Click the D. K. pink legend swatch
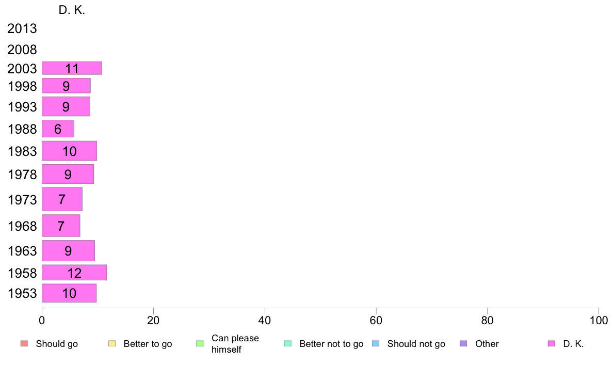613x380 pixels. coord(552,344)
